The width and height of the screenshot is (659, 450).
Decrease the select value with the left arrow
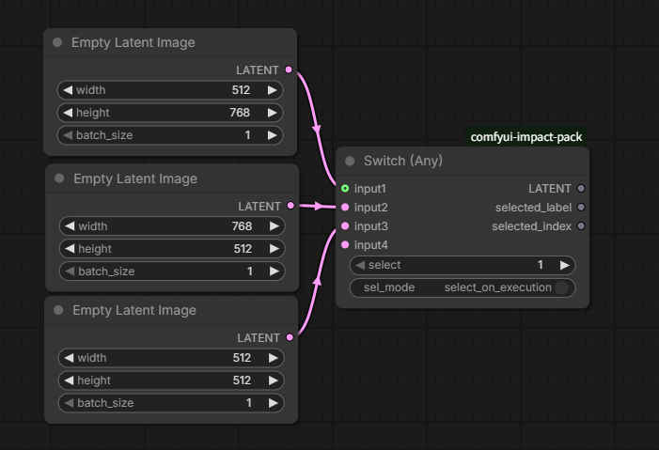coord(360,265)
